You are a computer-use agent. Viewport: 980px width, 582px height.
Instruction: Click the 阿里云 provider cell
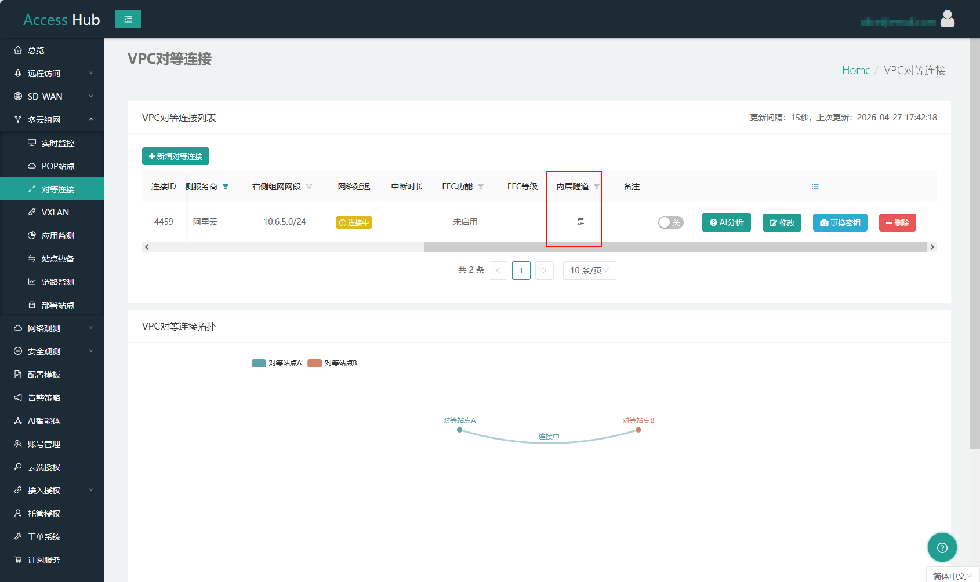click(205, 222)
